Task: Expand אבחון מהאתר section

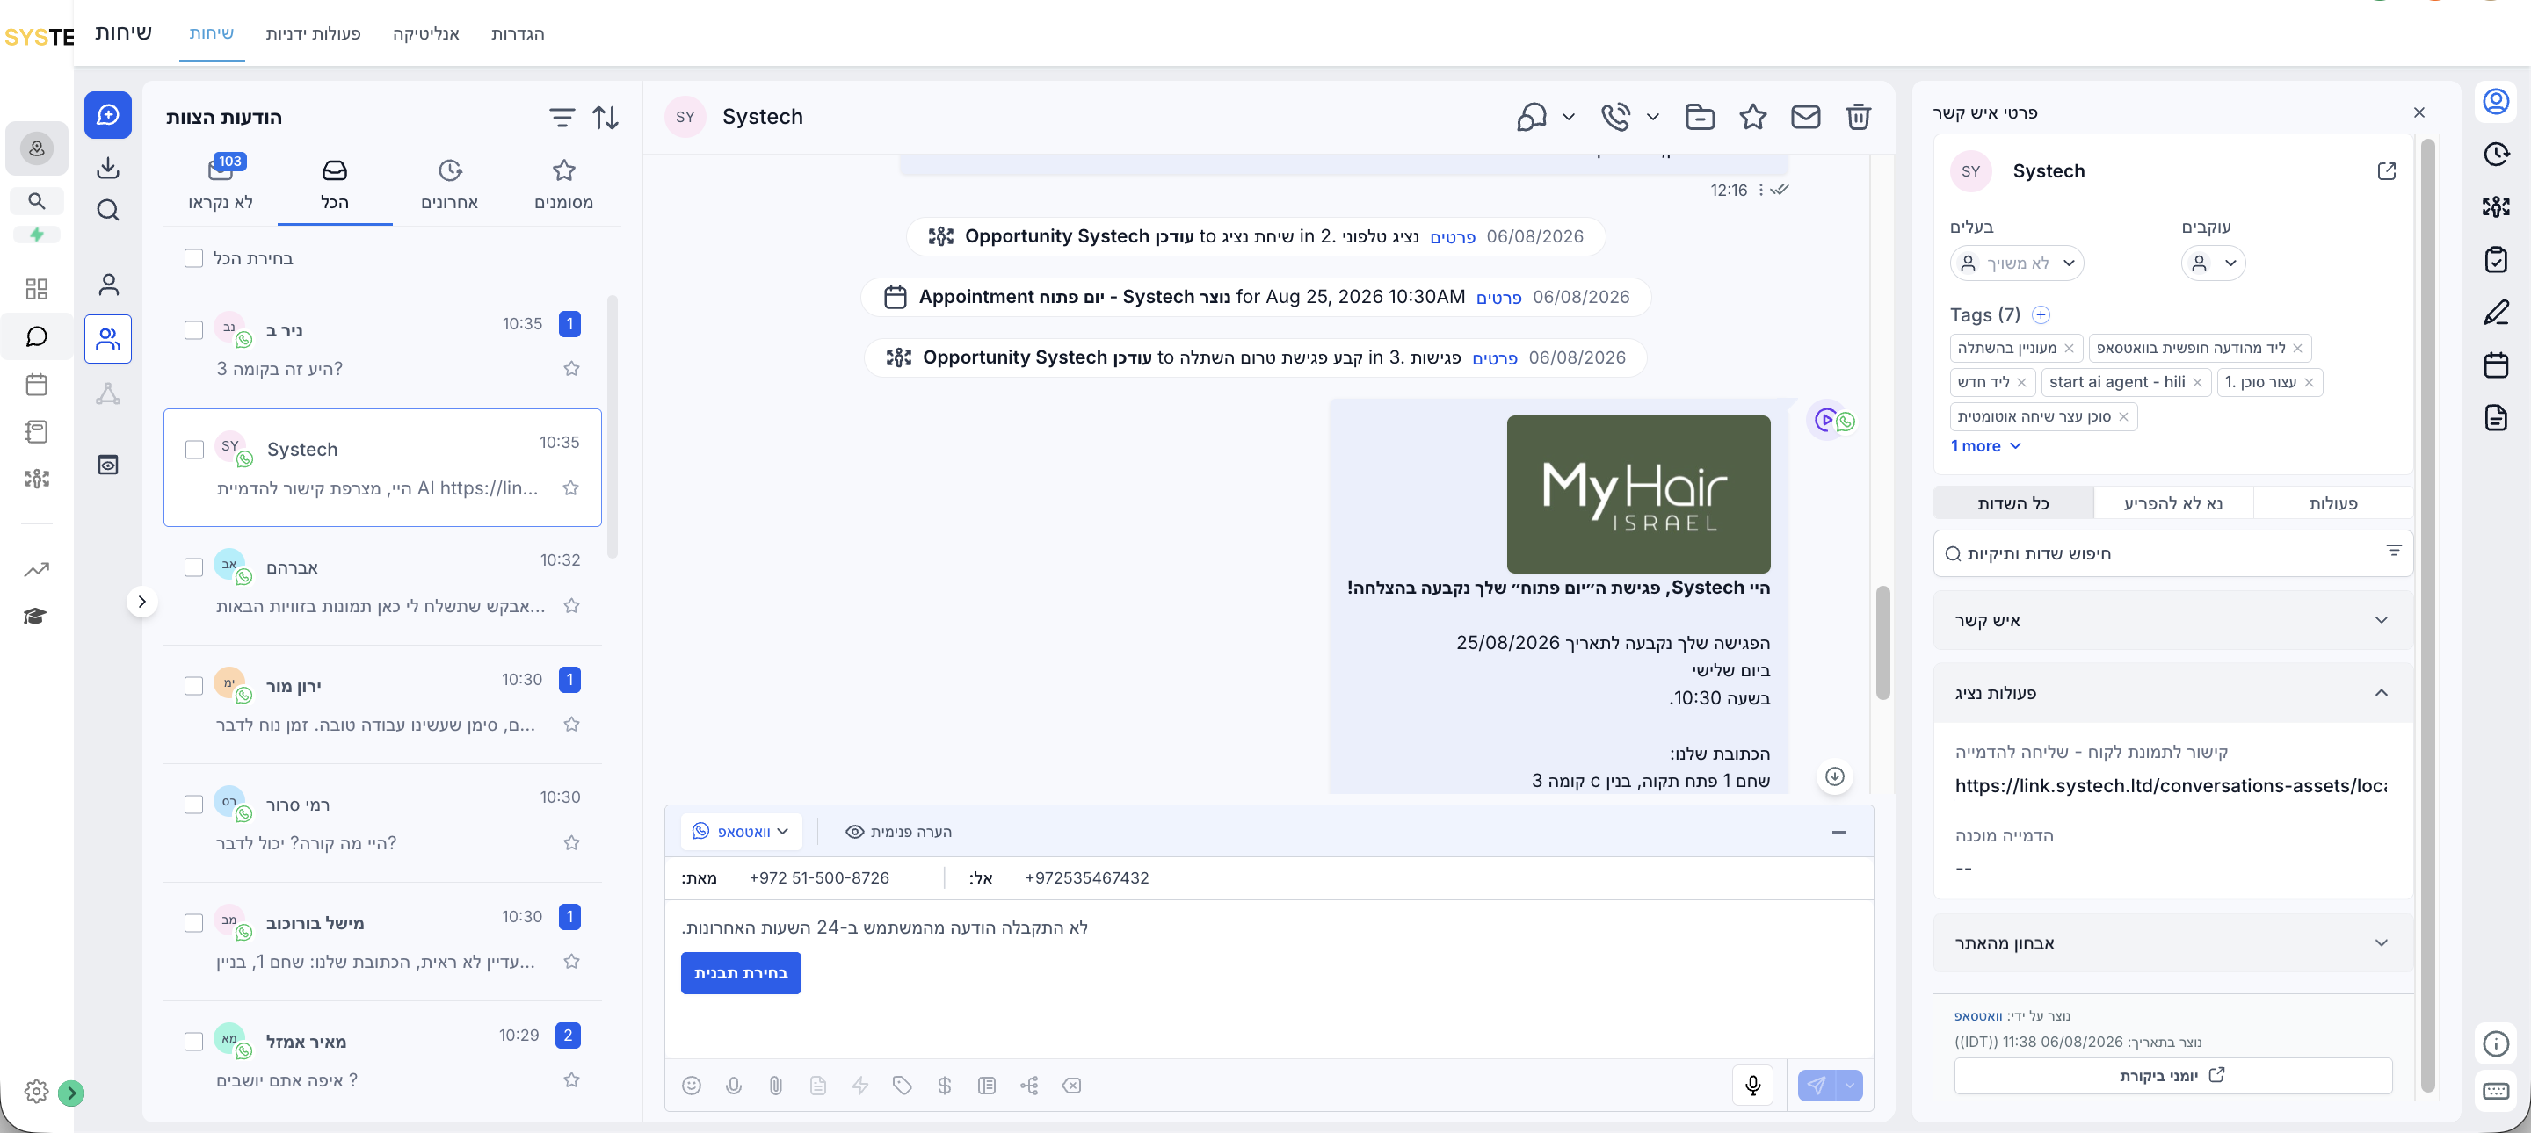Action: 2172,943
